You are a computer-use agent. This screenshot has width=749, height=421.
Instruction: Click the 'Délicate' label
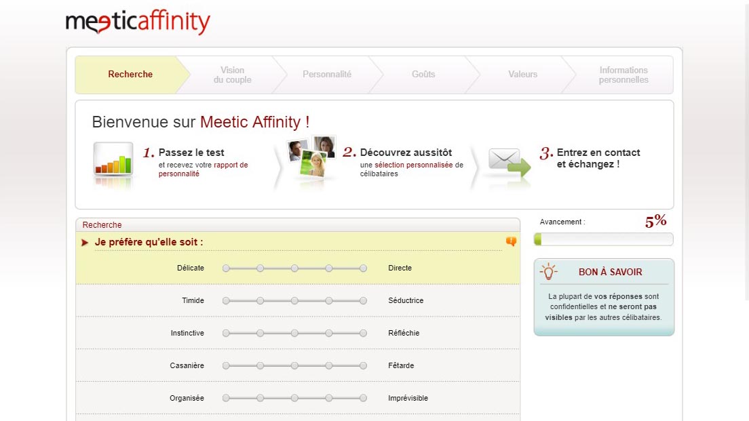191,268
